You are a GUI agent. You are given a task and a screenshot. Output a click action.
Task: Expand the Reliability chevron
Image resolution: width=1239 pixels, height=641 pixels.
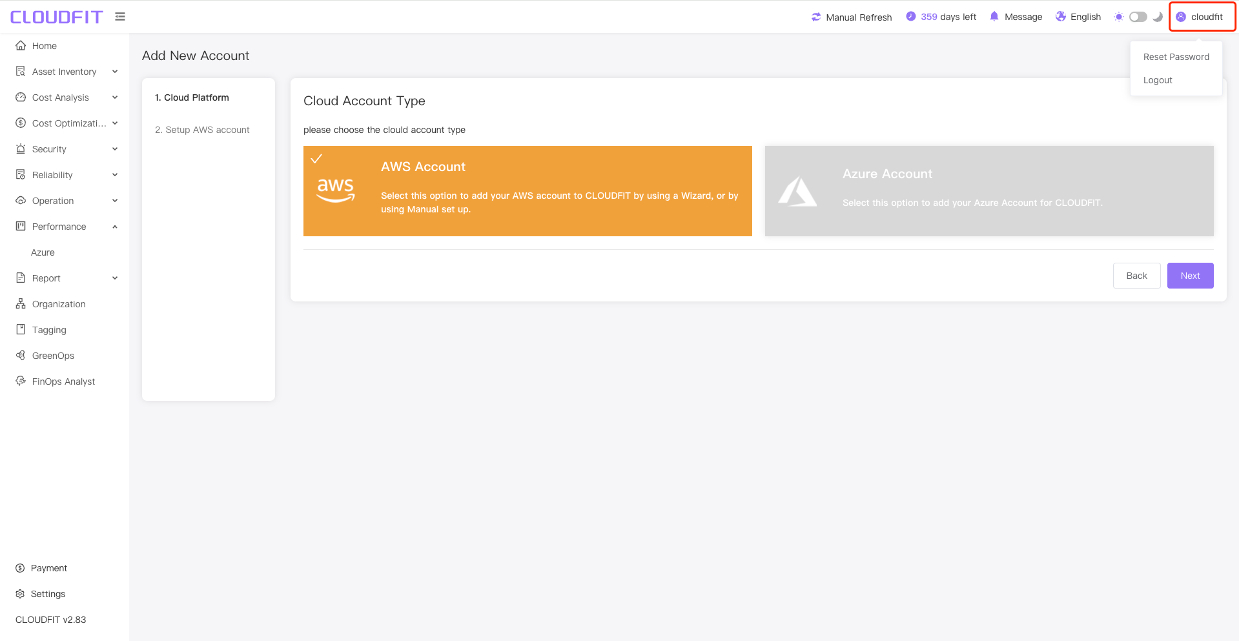(x=115, y=175)
